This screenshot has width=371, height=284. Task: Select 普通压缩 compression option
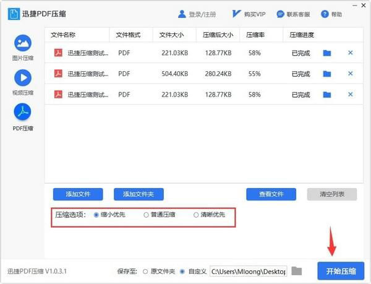click(146, 215)
